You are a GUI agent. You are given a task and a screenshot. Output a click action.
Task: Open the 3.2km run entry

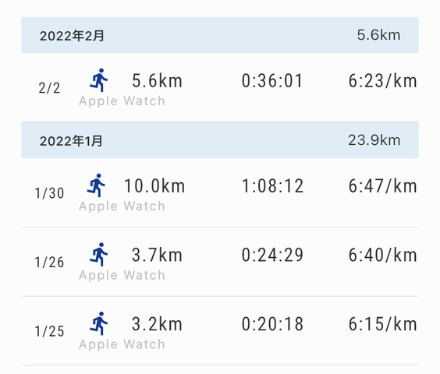tap(220, 331)
